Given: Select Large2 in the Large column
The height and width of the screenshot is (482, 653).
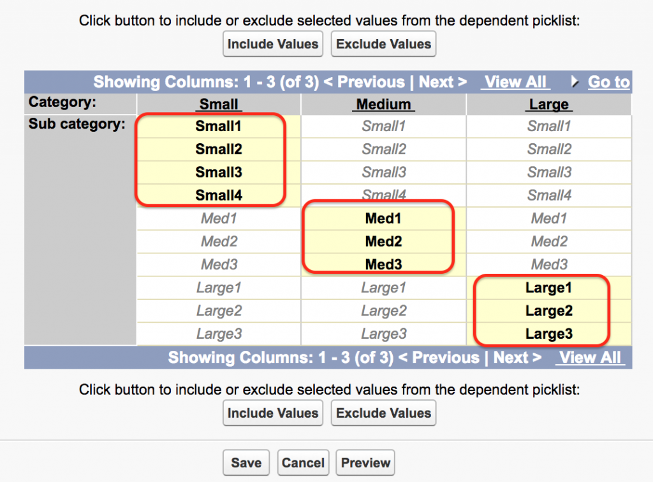Looking at the screenshot, I should [x=549, y=311].
